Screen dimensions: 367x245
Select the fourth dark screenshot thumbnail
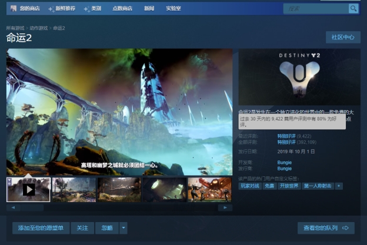pyautogui.click(x=165, y=190)
